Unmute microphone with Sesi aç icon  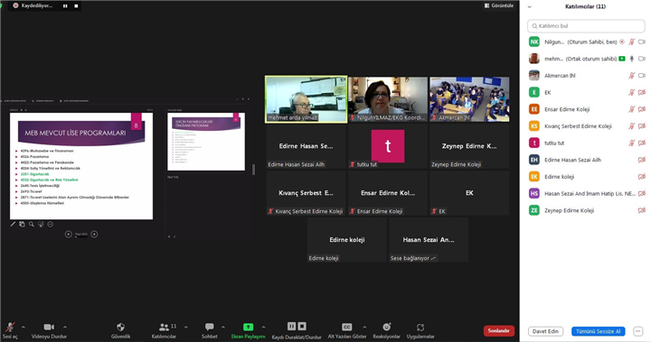(10, 327)
